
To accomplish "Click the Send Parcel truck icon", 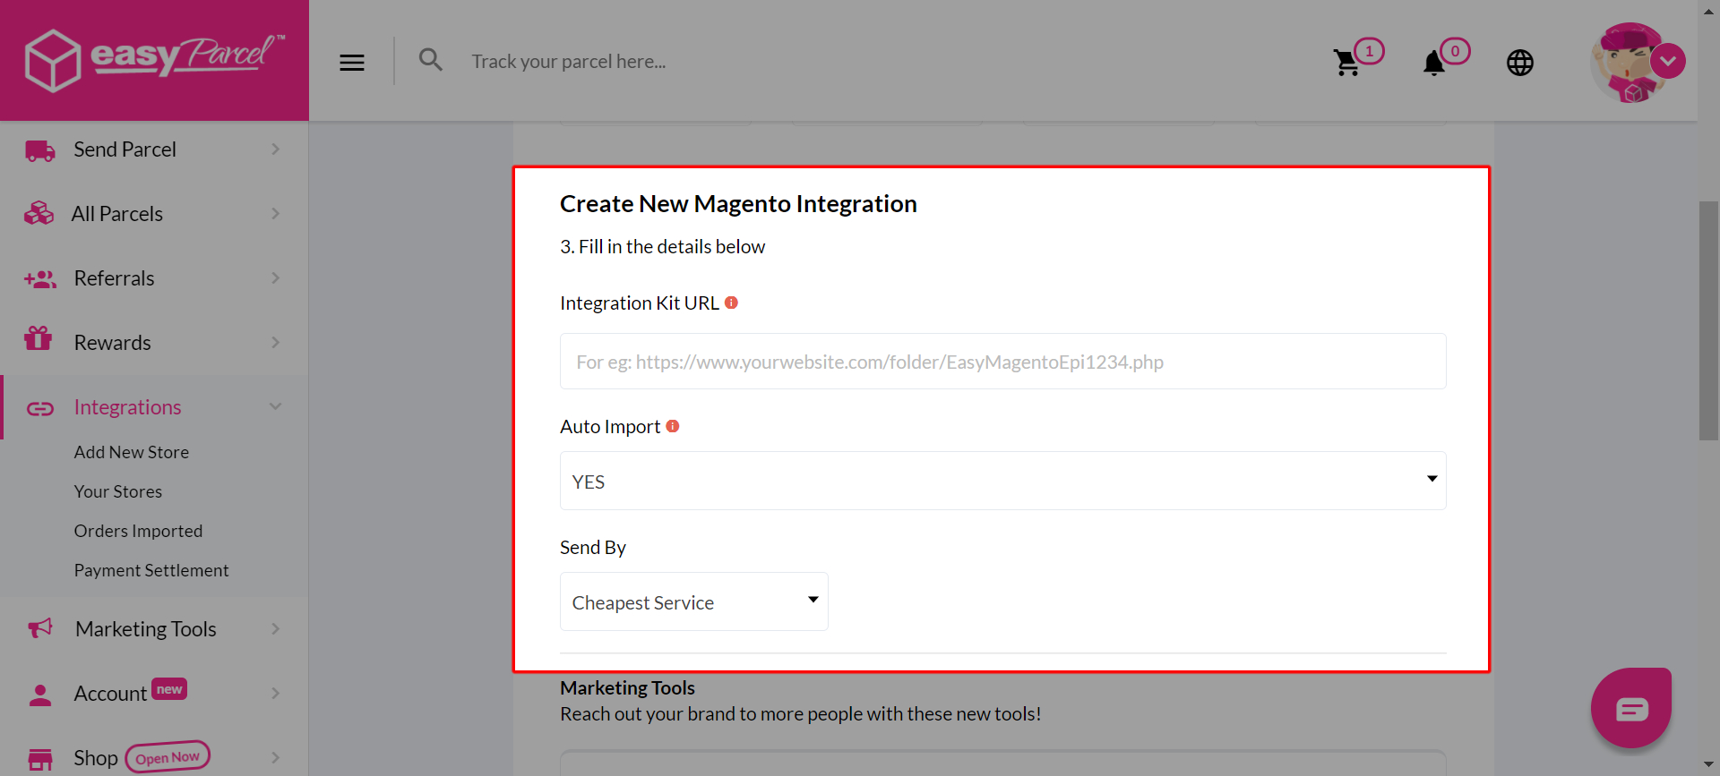I will (x=40, y=150).
